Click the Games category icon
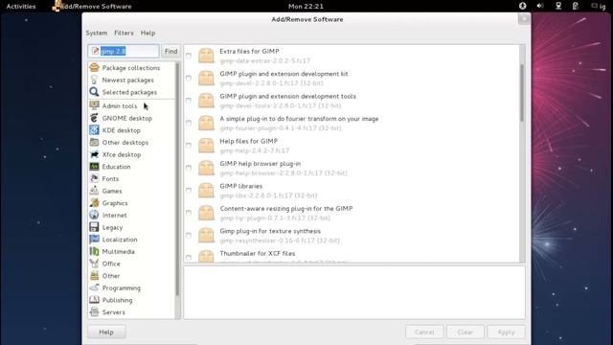613x345 pixels. [x=94, y=191]
